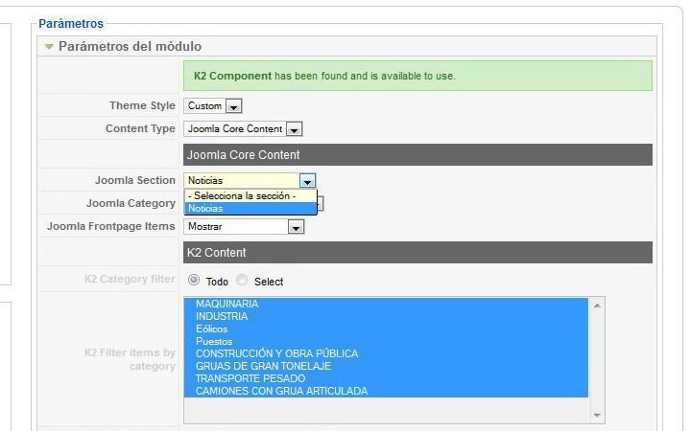Open the Joomla Frontpage Items dropdown arrow

tap(296, 227)
